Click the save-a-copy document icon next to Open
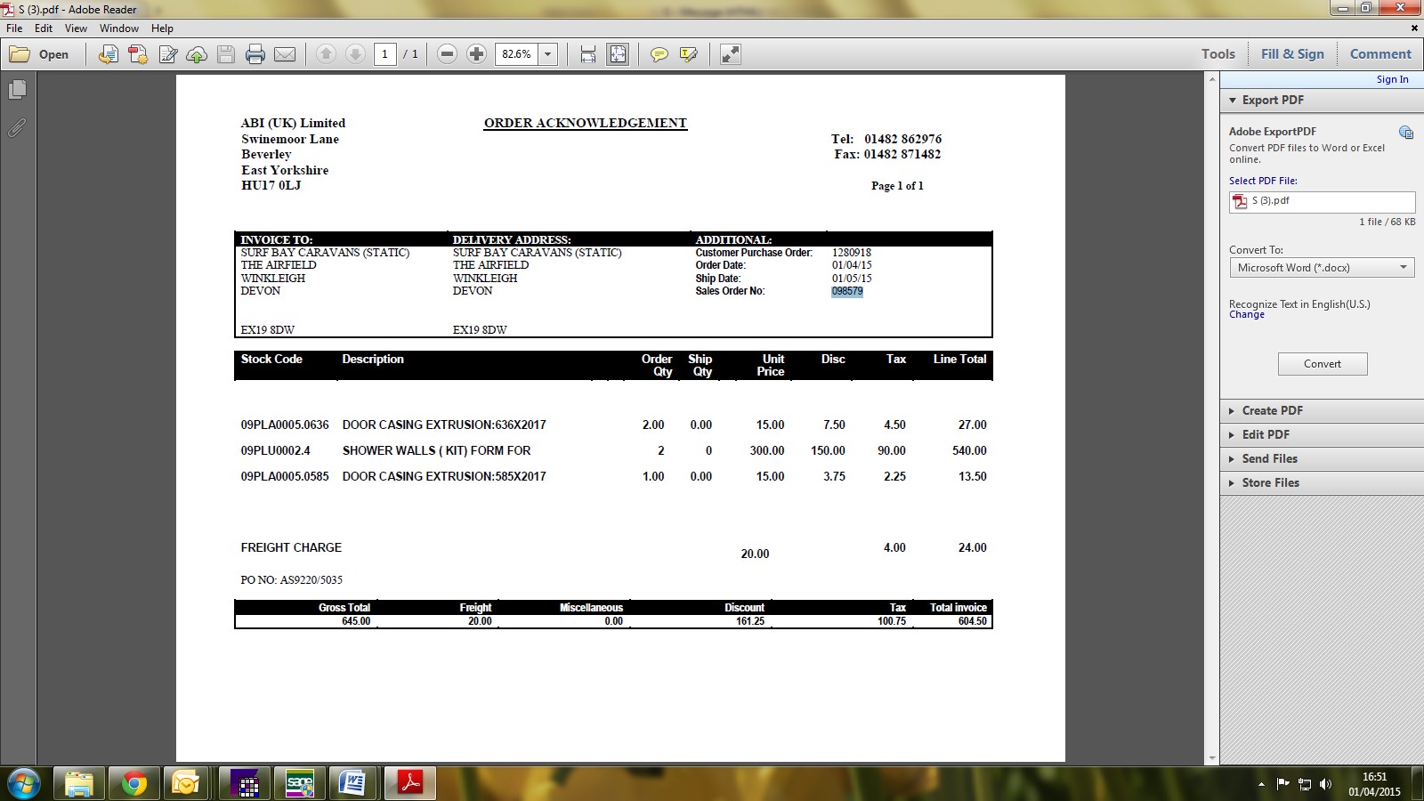 (108, 54)
